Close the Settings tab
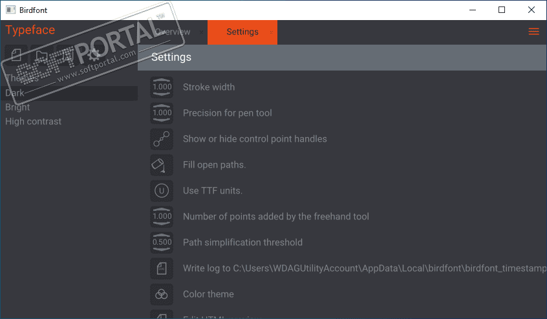 (x=271, y=32)
